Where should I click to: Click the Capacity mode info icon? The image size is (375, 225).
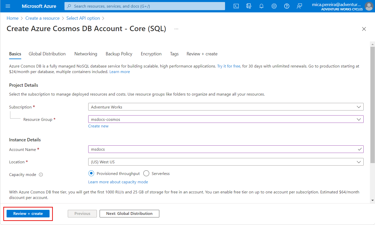click(41, 175)
